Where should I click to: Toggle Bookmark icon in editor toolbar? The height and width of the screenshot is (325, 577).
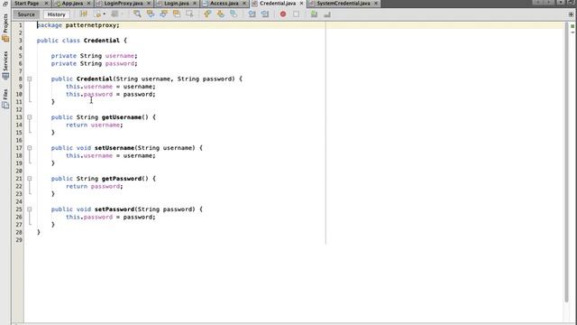tap(234, 14)
